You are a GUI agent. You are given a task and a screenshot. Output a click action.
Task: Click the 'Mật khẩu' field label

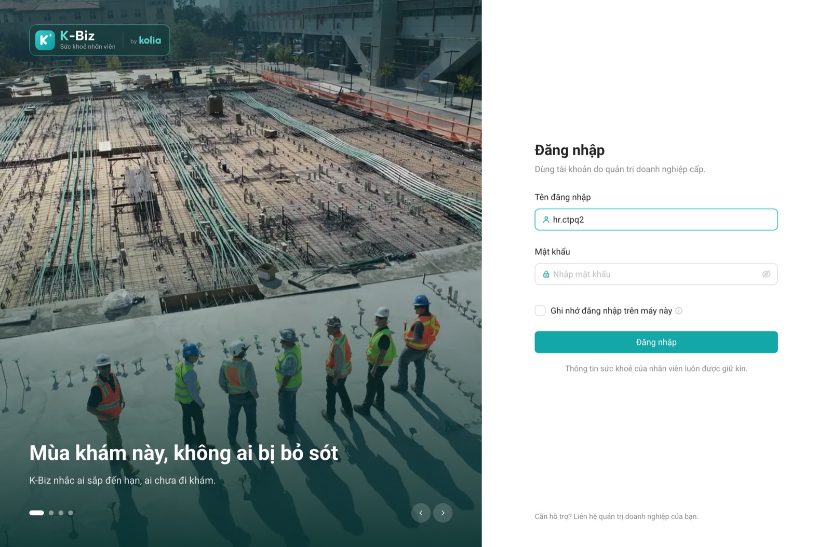[x=553, y=252]
